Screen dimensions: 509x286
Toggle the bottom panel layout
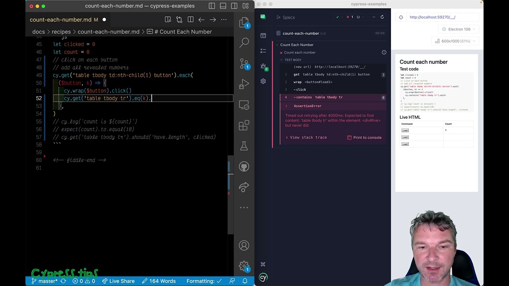coord(223,6)
